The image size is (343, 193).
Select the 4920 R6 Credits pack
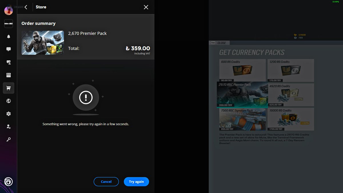(291, 95)
